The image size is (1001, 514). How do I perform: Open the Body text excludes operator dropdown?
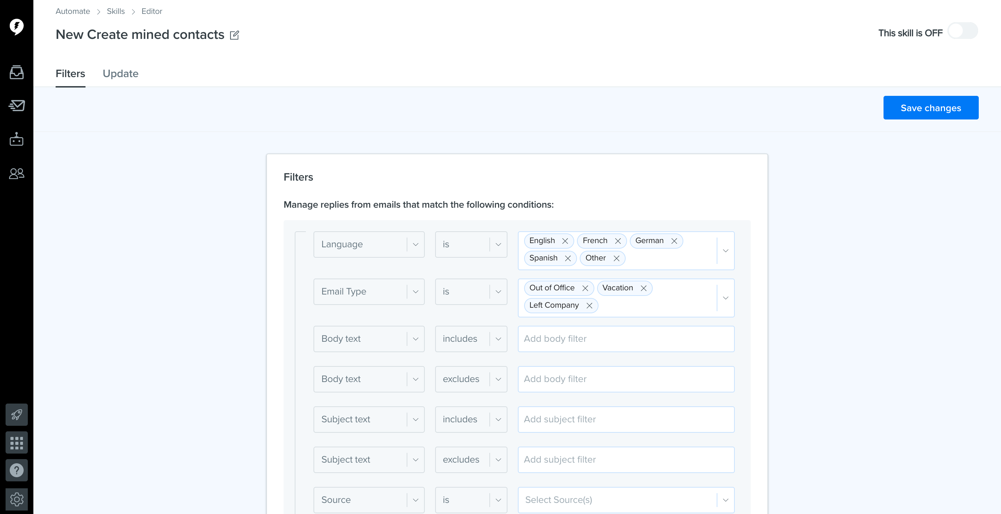471,379
